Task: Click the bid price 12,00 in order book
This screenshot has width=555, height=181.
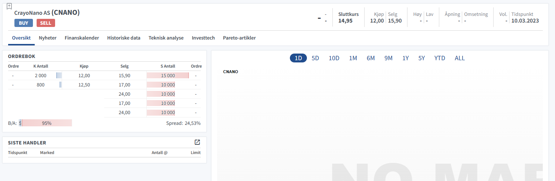Action: point(84,75)
